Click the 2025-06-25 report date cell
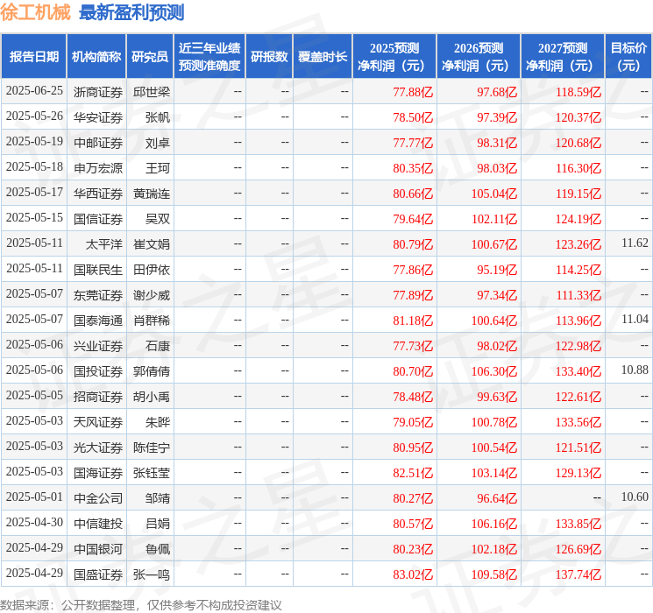 [34, 91]
